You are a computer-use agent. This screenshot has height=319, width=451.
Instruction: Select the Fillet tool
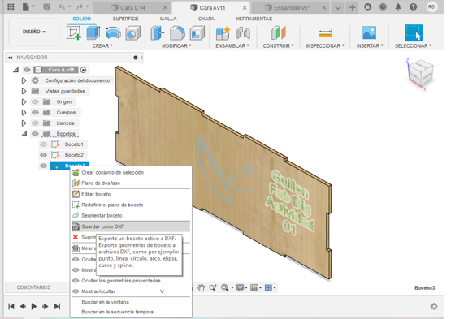177,32
